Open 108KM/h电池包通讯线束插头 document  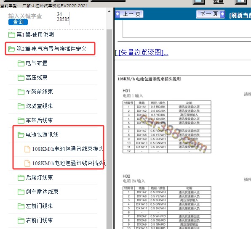pos(69,163)
